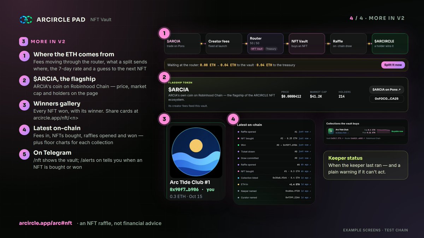
Task: Open the NFT bought #1 · 0.3 ETH row
Action: tap(274, 171)
